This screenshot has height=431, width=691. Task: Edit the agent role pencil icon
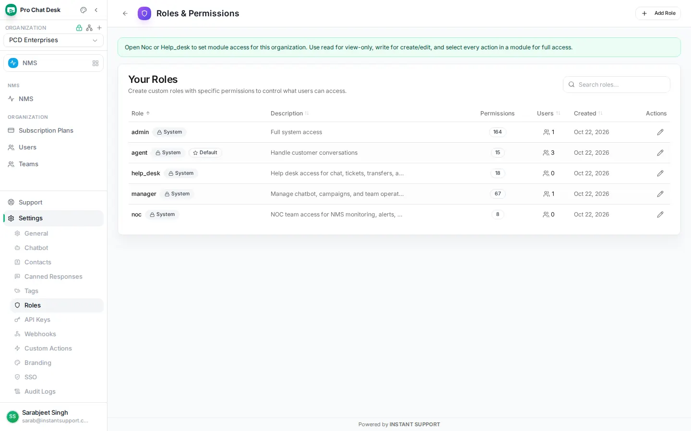pos(660,153)
